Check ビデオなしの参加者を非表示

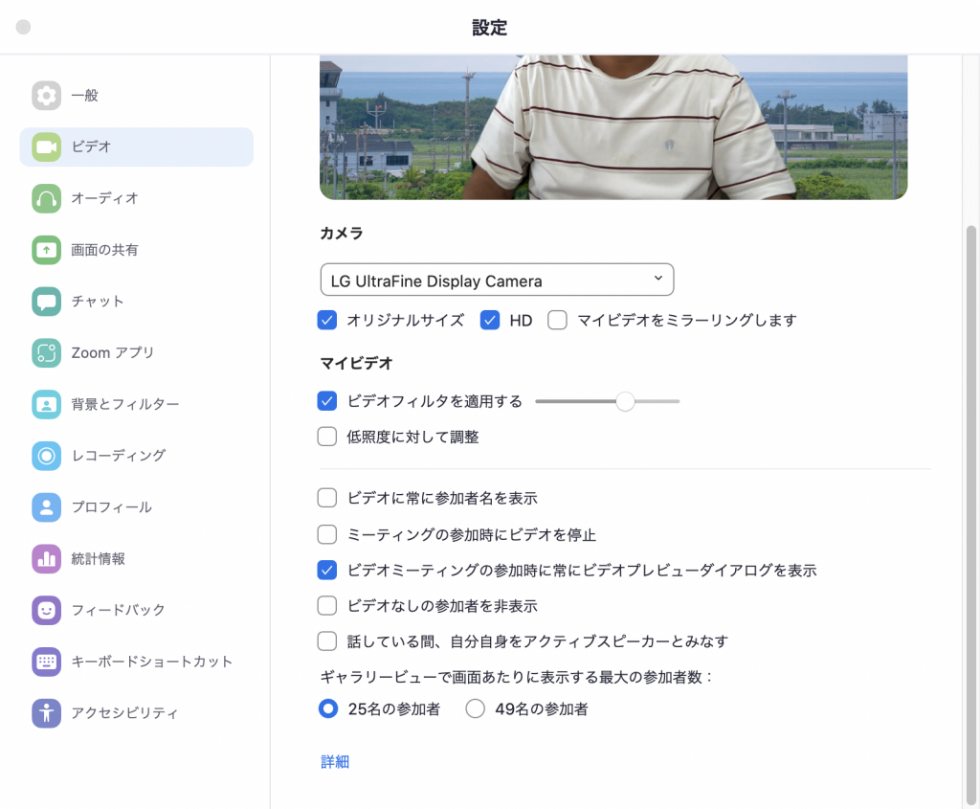tap(327, 606)
